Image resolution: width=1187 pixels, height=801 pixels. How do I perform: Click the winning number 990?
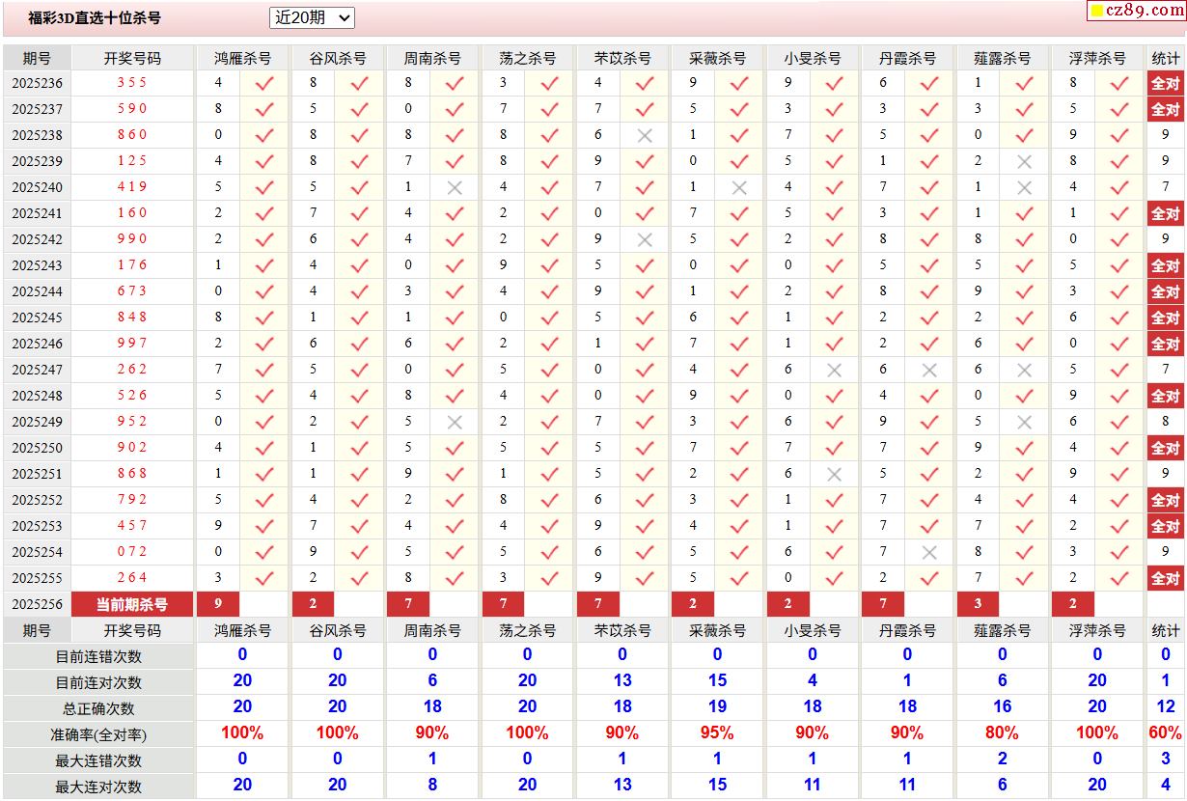click(x=132, y=239)
